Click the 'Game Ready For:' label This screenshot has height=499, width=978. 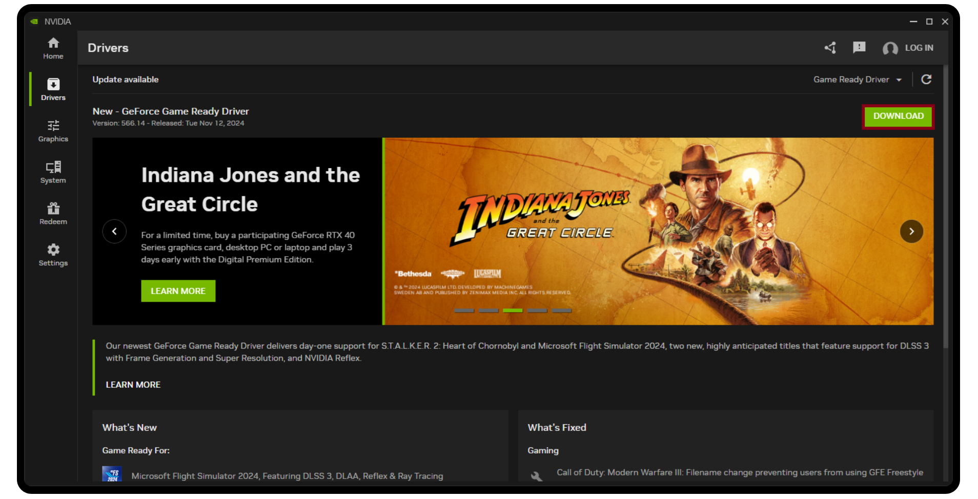(x=136, y=451)
